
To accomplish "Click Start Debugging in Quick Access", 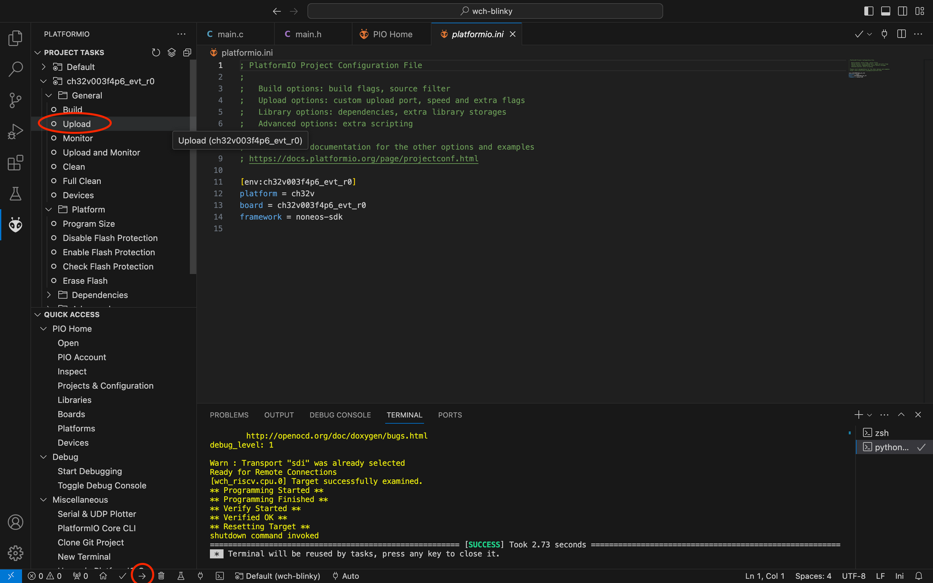I will click(x=90, y=471).
